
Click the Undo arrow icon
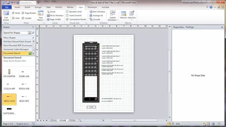[12, 3]
